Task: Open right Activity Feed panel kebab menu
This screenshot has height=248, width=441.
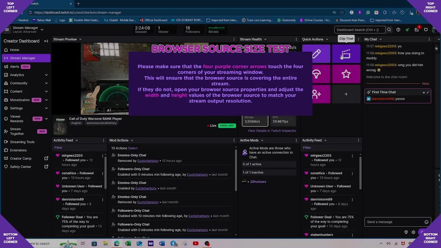Action: click(x=359, y=140)
